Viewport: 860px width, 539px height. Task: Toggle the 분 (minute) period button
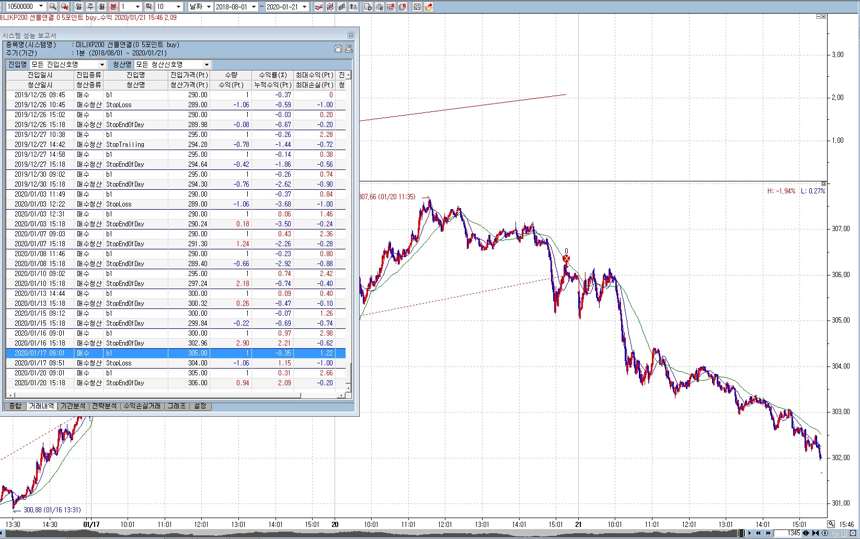113,7
